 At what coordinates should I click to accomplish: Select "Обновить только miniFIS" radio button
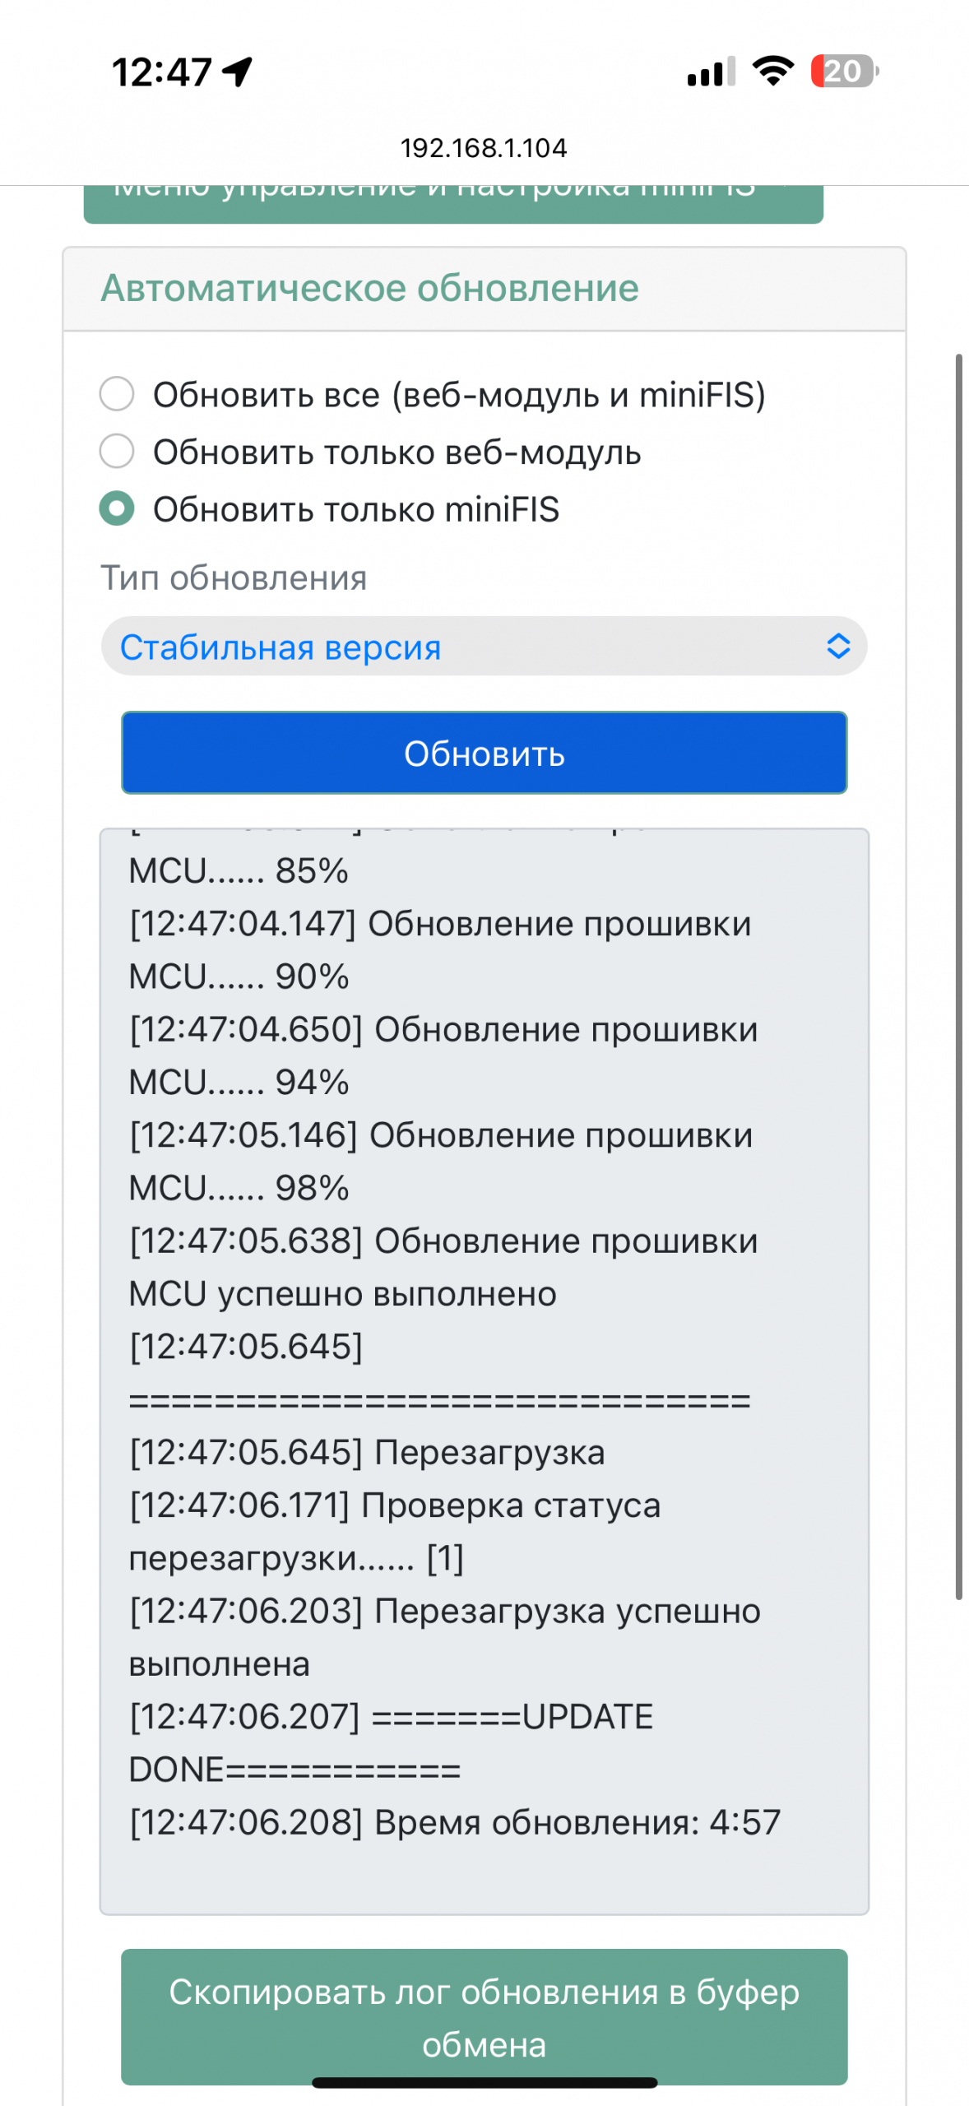(x=117, y=508)
